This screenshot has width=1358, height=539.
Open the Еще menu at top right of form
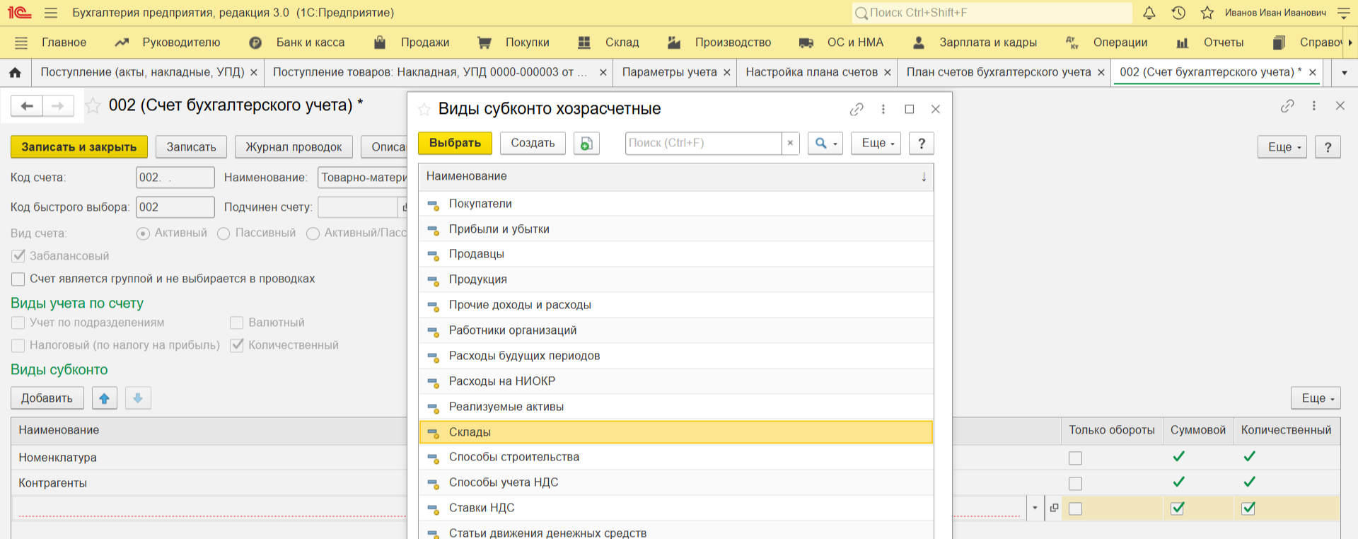click(x=1282, y=147)
